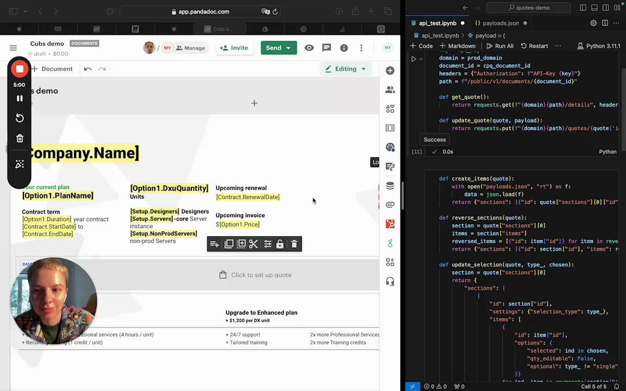
Task: Select the [Contract.RenewalDate] variable
Action: tap(248, 197)
